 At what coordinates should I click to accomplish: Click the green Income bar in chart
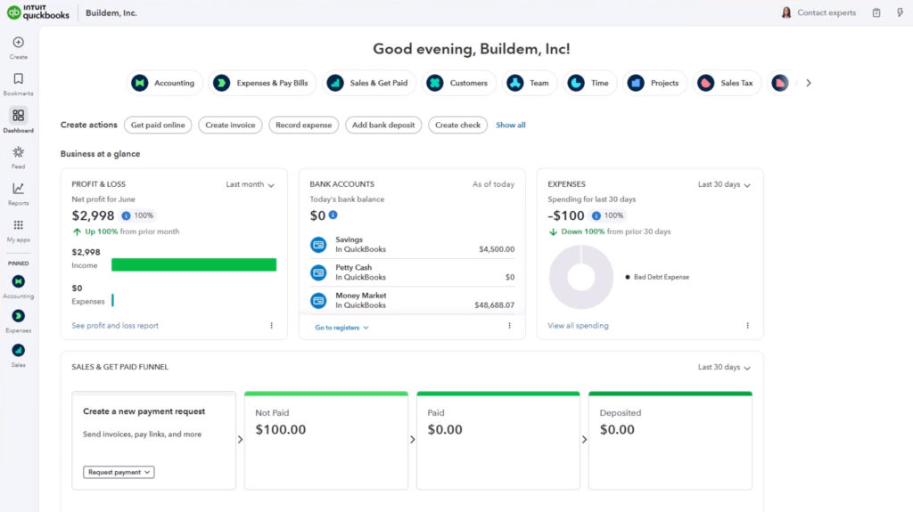click(193, 264)
